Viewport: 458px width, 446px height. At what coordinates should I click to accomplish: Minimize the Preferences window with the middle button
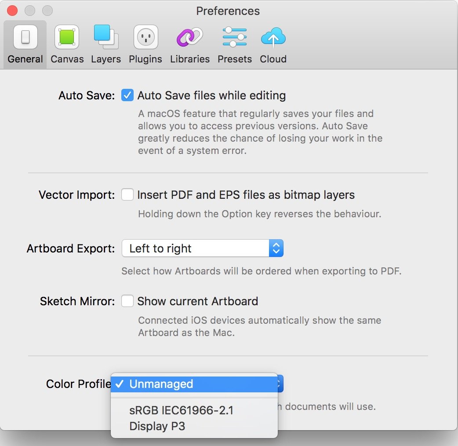pos(30,11)
